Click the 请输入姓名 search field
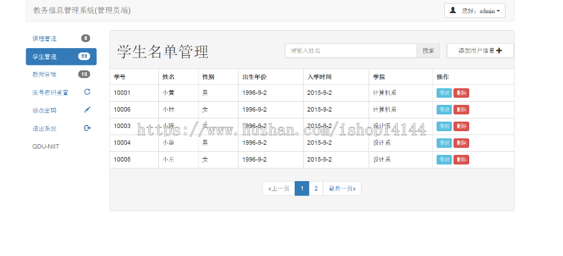 pyautogui.click(x=351, y=51)
